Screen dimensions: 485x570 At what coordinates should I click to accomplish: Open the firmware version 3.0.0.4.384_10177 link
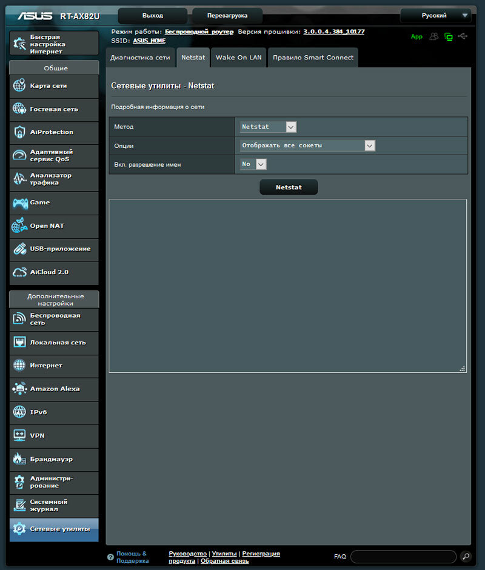334,32
